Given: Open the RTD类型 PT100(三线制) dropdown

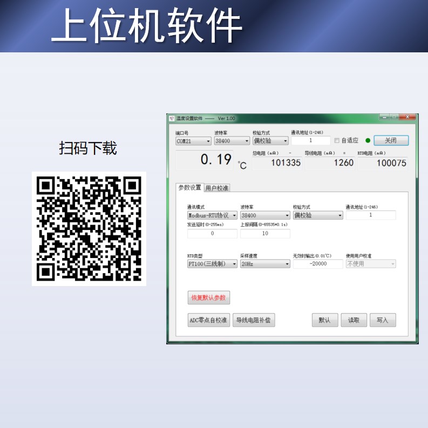Looking at the screenshot, I should point(212,264).
